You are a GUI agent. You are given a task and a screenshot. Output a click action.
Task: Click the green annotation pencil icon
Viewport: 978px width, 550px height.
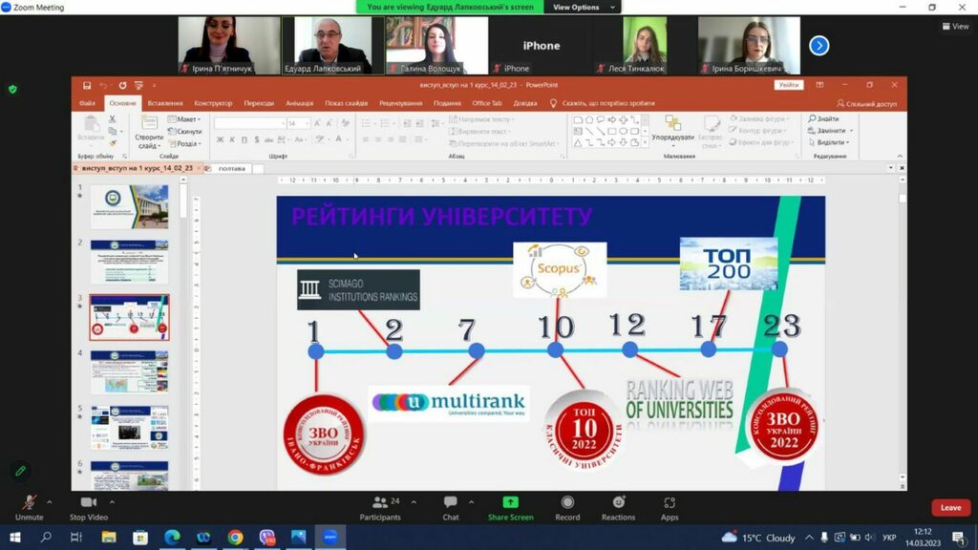pyautogui.click(x=19, y=471)
